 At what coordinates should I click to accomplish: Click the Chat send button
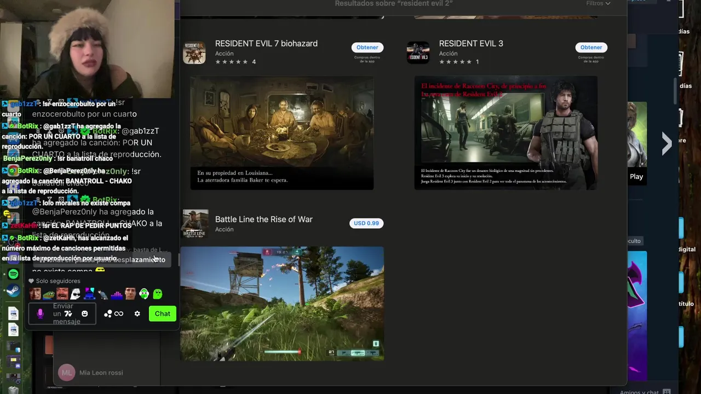click(162, 314)
